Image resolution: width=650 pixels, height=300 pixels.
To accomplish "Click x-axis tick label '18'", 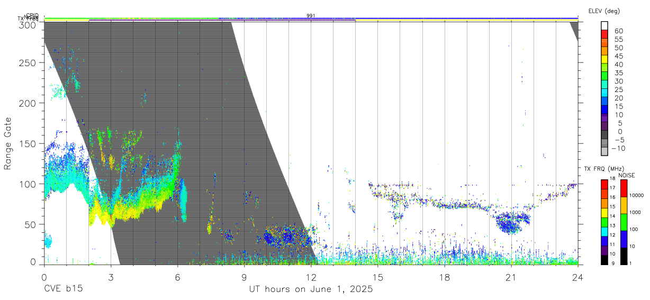I will pyautogui.click(x=445, y=277).
